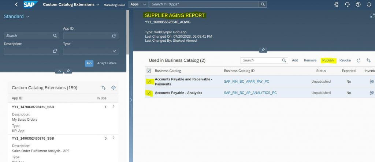Click full screen icon beside Supplier Aging Report
The image size is (375, 162).
[372, 15]
